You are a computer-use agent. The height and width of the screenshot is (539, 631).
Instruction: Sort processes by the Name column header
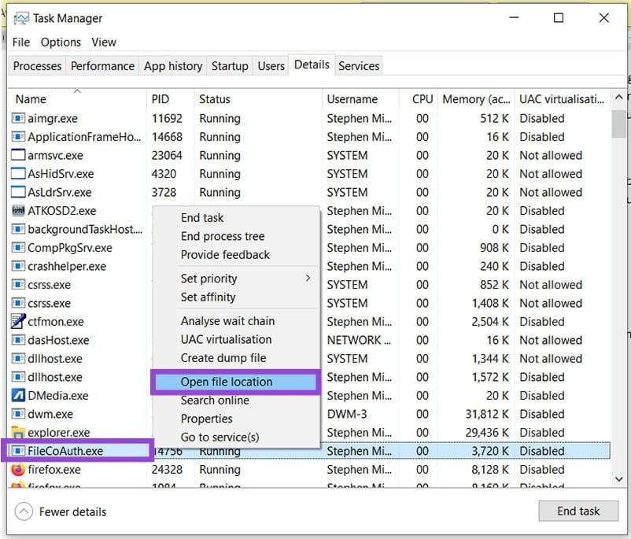31,99
